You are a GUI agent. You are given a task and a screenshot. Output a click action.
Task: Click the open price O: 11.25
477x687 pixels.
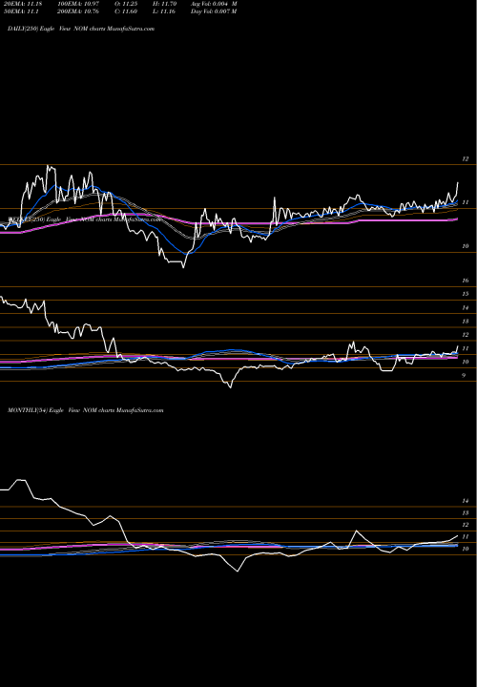pyautogui.click(x=126, y=4)
